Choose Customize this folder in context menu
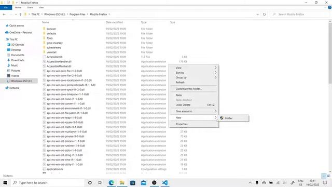The image size is (332, 187). (x=193, y=89)
